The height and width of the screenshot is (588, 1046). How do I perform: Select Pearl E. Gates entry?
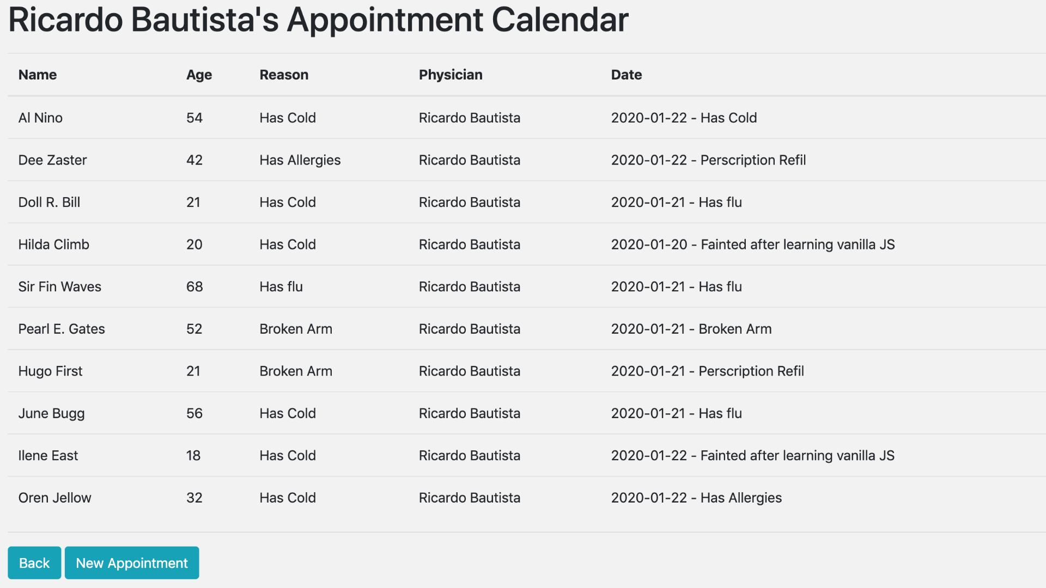pyautogui.click(x=62, y=329)
